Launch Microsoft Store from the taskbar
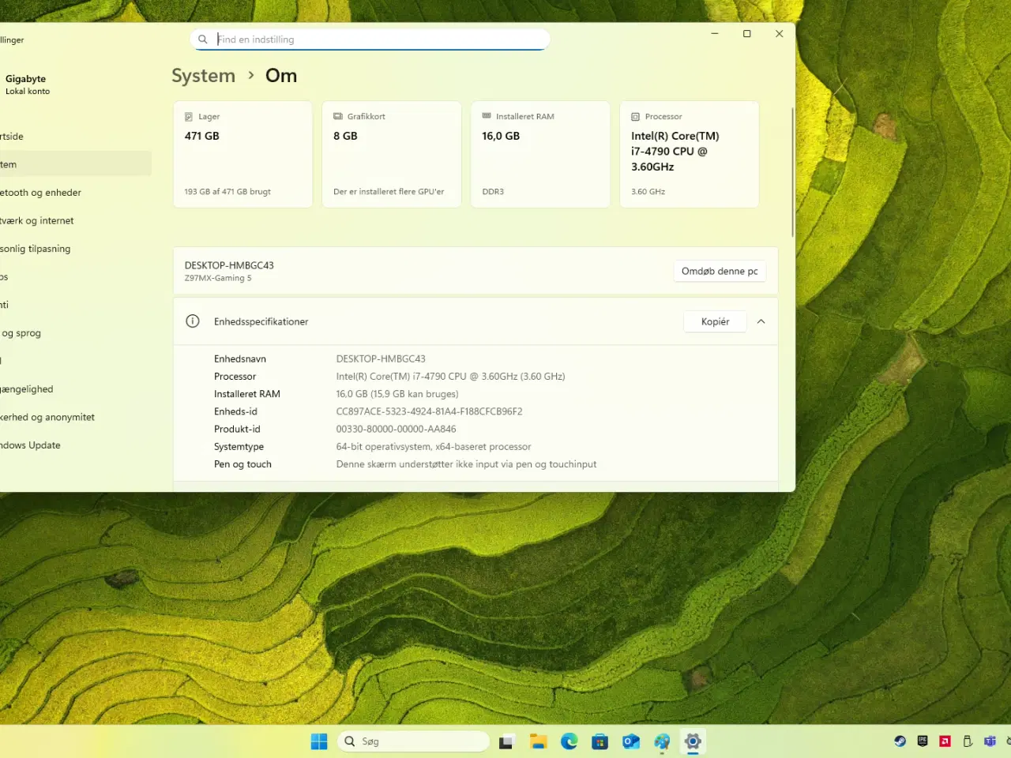The image size is (1011, 758). (x=599, y=741)
